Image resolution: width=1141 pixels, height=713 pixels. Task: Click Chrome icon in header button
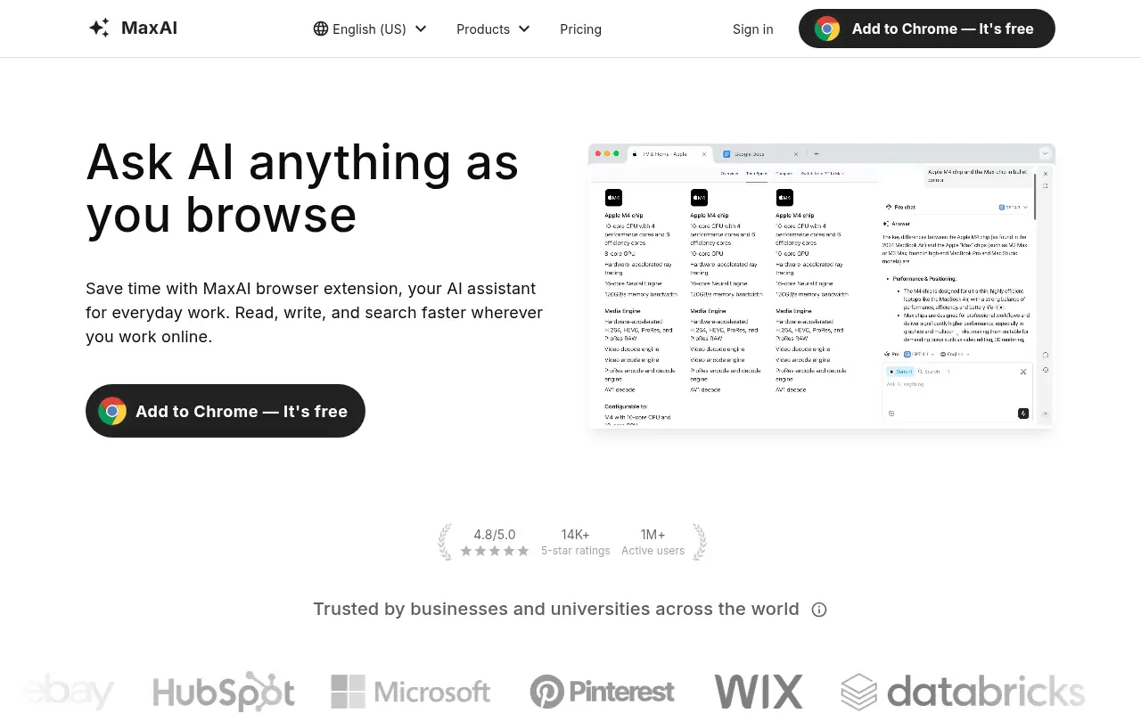(x=827, y=29)
